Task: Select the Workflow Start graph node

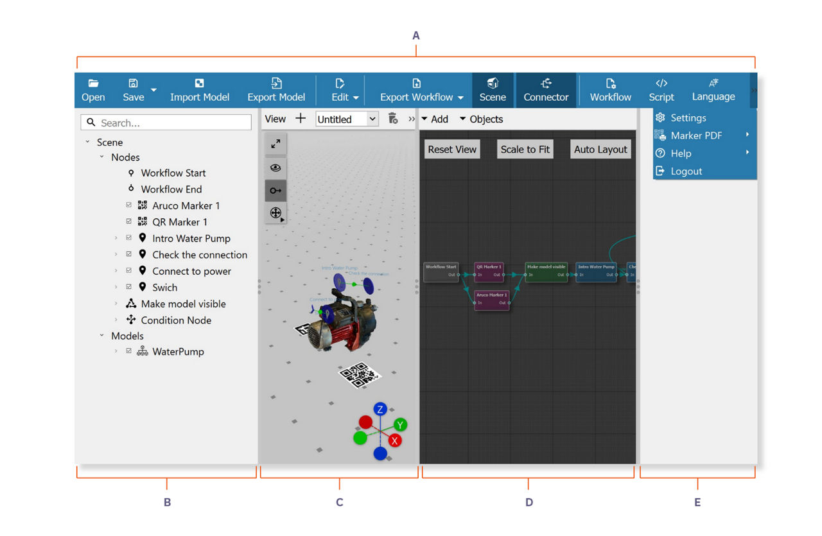Action: [441, 272]
